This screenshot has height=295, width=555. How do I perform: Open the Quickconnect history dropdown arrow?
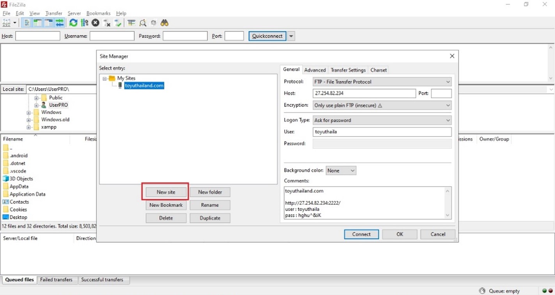point(291,36)
